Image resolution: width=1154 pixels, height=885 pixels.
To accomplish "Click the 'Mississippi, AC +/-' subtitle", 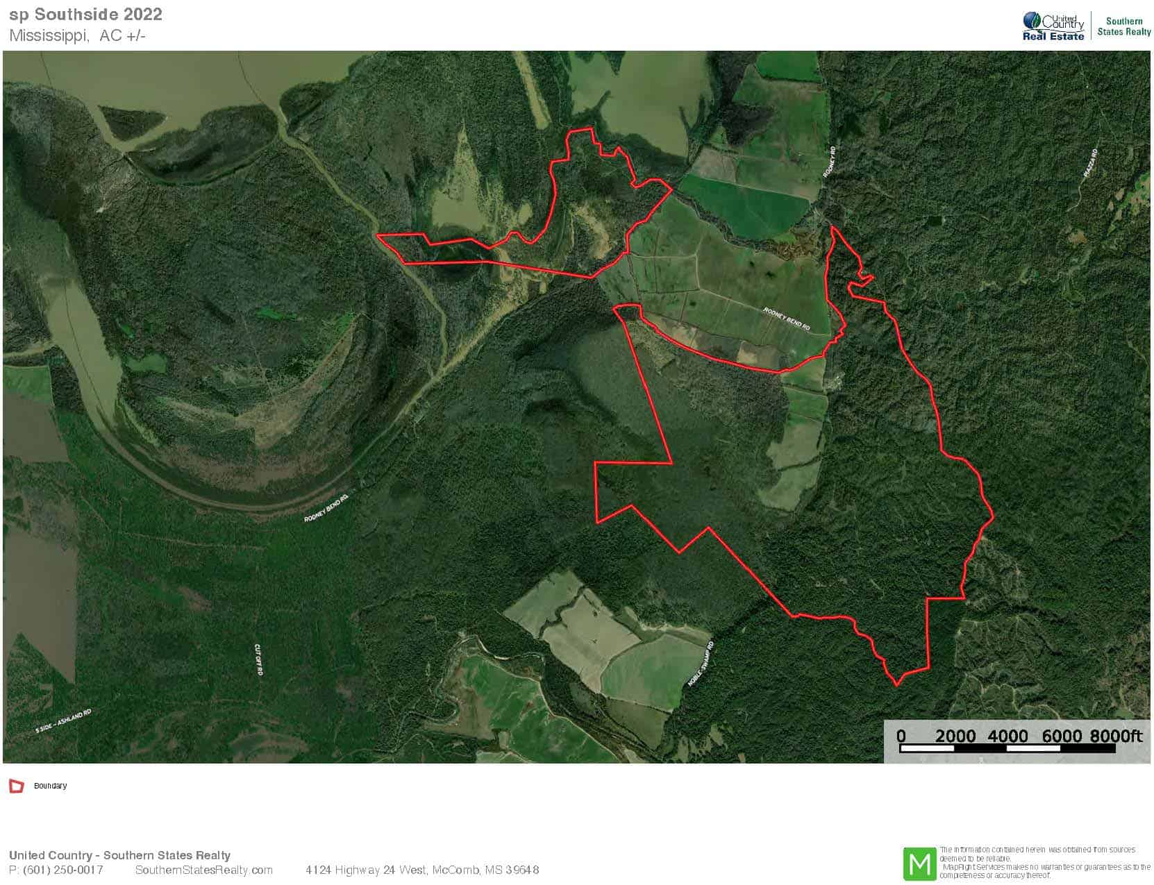I will tap(77, 35).
